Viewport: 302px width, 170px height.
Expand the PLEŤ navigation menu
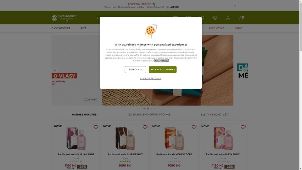point(83,28)
